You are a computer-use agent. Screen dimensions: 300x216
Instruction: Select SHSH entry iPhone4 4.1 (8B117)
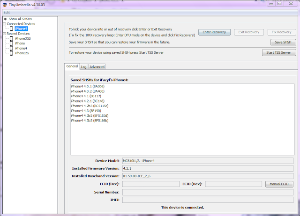[86, 96]
